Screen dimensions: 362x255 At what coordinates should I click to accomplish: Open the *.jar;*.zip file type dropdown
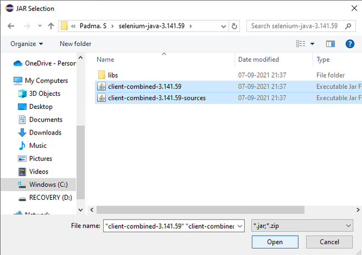click(x=302, y=226)
